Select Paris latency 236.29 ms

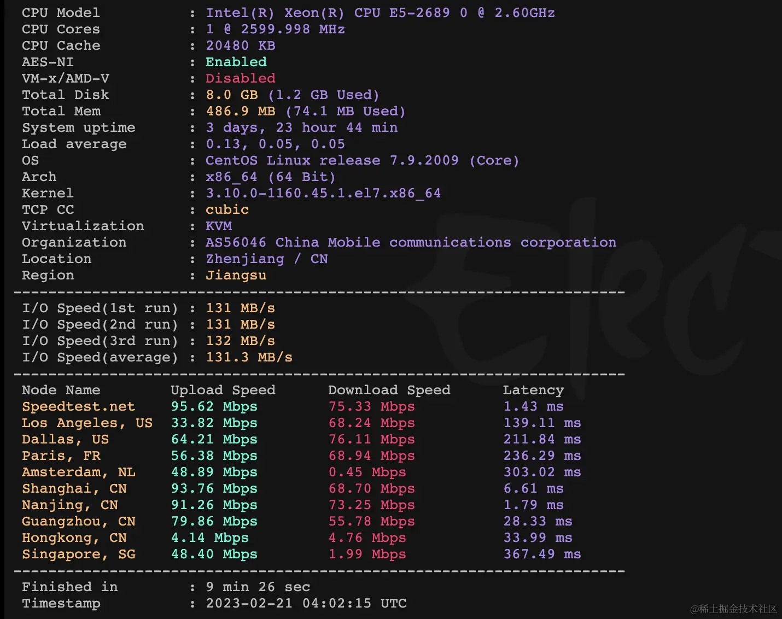pyautogui.click(x=542, y=456)
